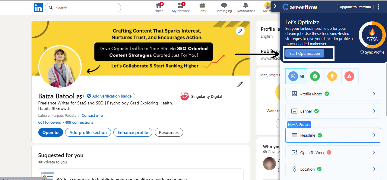Open Contact info link
The width and height of the screenshot is (387, 180).
[x=92, y=115]
